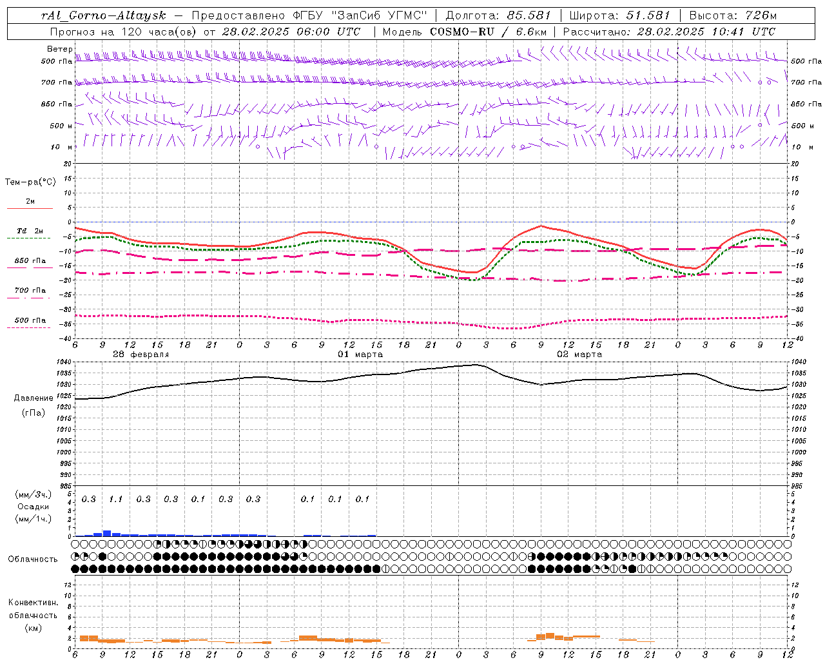
Task: Click the Прогноз на 120 часа(ов) text
Action: pyautogui.click(x=124, y=32)
